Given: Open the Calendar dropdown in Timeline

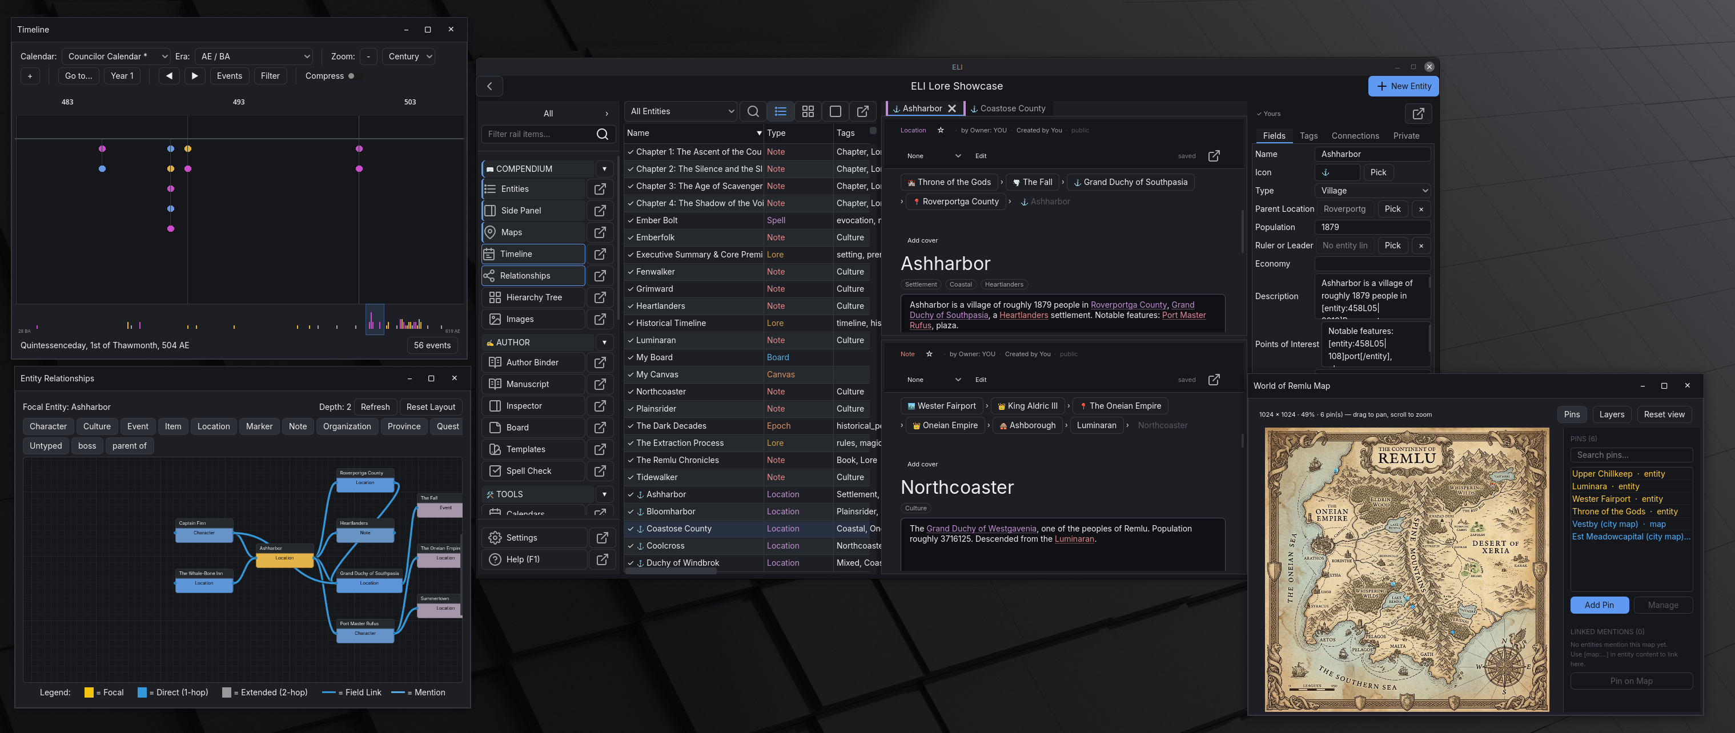Looking at the screenshot, I should [x=116, y=57].
